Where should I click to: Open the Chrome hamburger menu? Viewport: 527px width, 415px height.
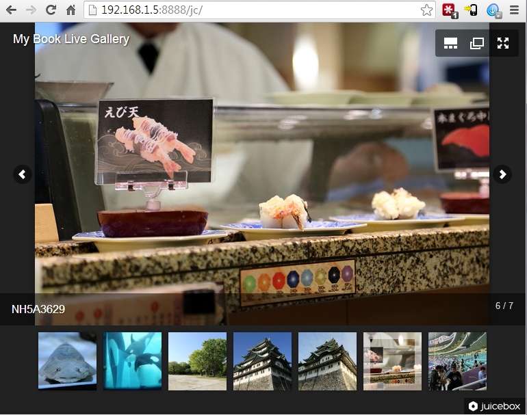(x=515, y=10)
